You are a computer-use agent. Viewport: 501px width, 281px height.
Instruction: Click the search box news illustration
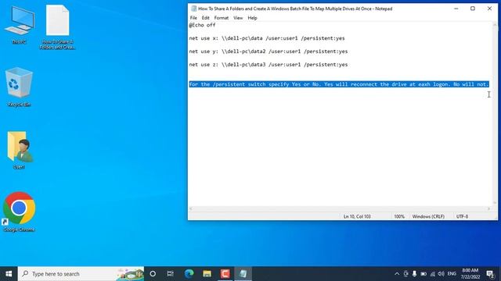pyautogui.click(x=131, y=274)
